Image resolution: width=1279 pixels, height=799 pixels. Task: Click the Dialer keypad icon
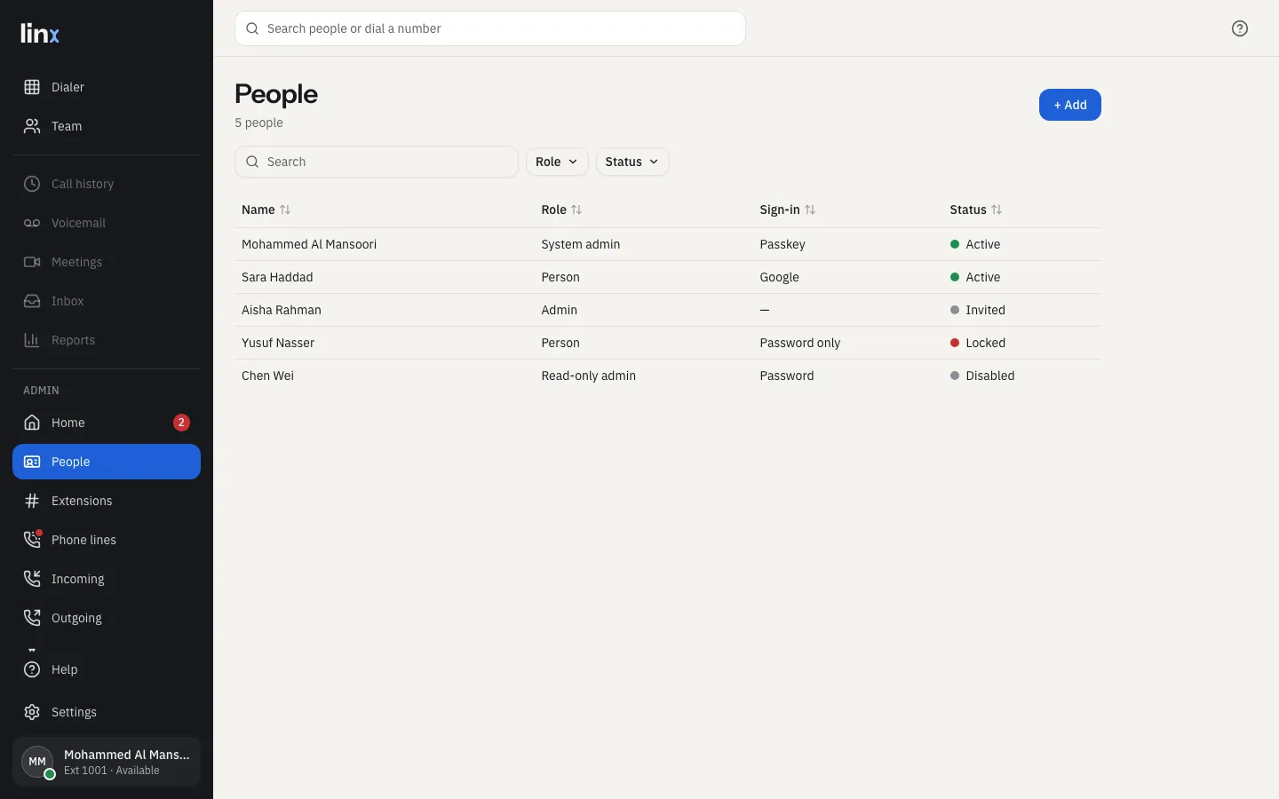[32, 87]
